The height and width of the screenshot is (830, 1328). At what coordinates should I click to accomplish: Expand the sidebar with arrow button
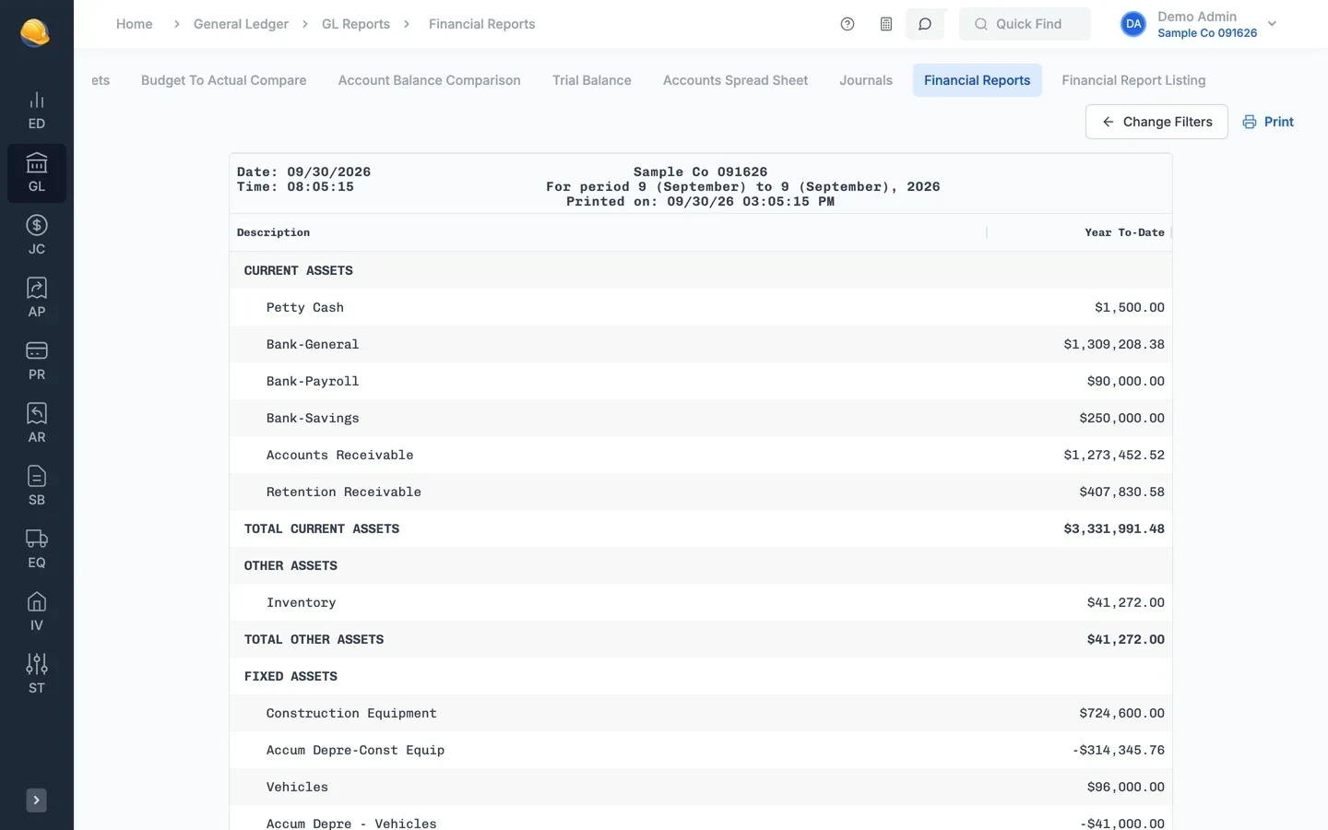tap(36, 800)
